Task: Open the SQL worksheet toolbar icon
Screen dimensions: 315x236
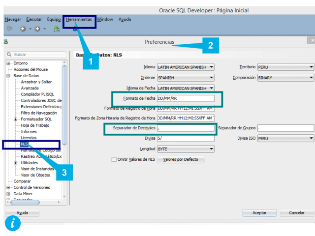Action: (57, 29)
